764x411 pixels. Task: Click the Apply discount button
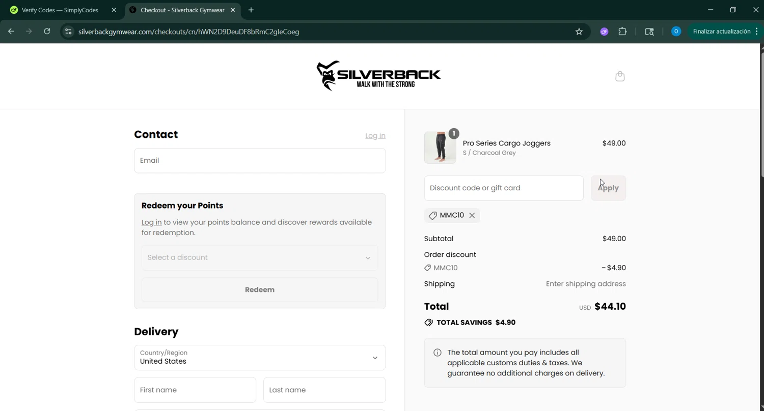[608, 188]
